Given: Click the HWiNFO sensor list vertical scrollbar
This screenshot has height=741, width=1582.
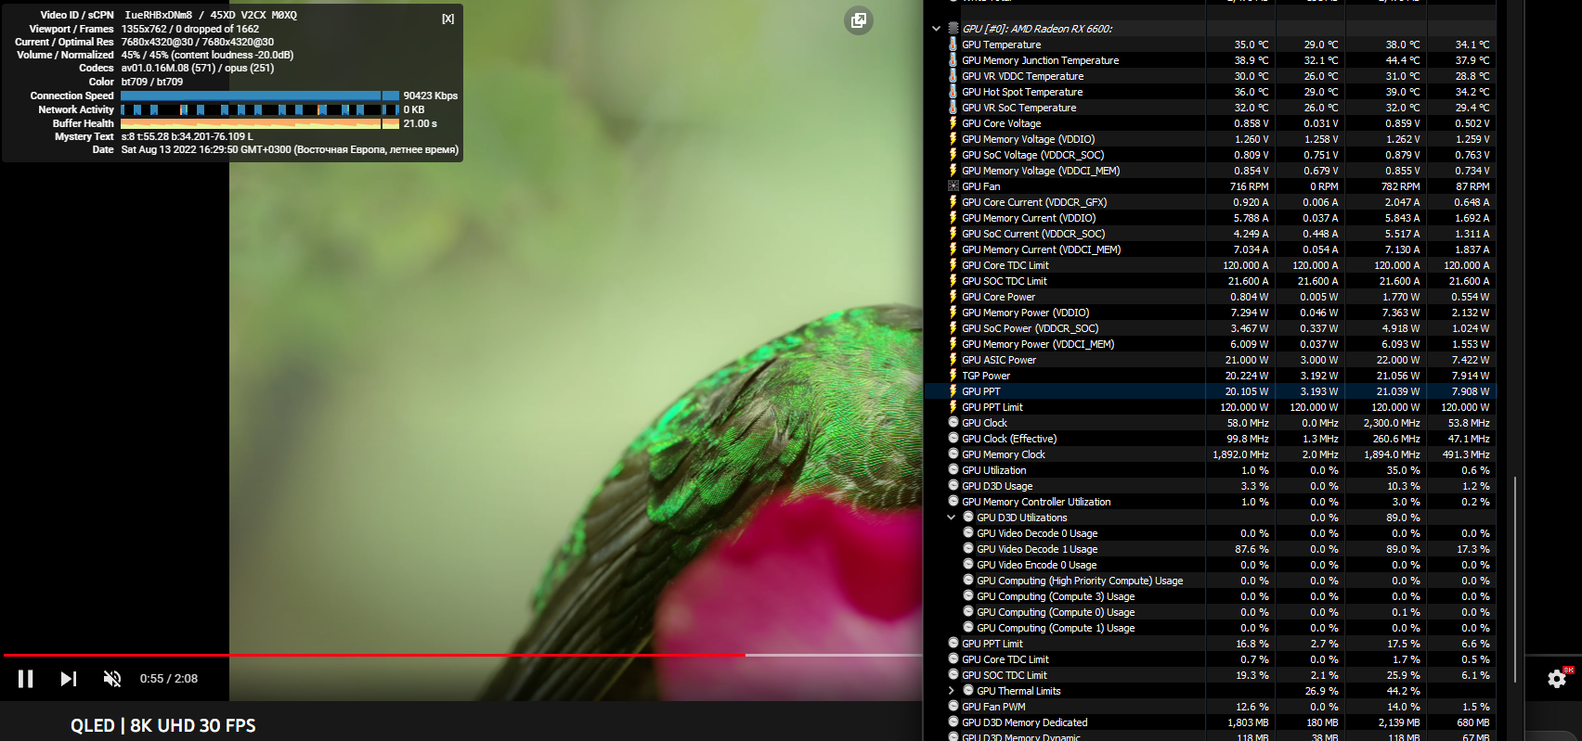Looking at the screenshot, I should click(1515, 579).
